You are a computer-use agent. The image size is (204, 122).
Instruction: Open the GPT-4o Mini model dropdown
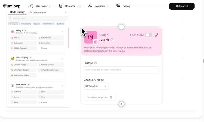tap(96, 86)
